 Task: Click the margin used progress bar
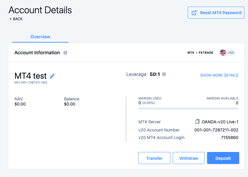(188, 109)
